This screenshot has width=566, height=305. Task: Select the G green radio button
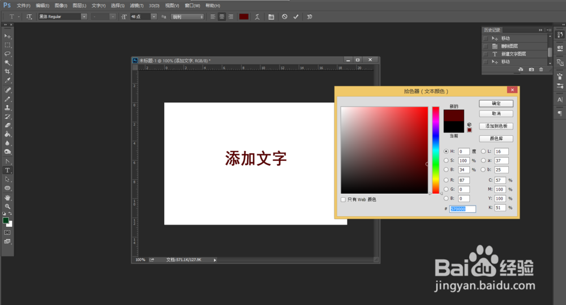(446, 189)
